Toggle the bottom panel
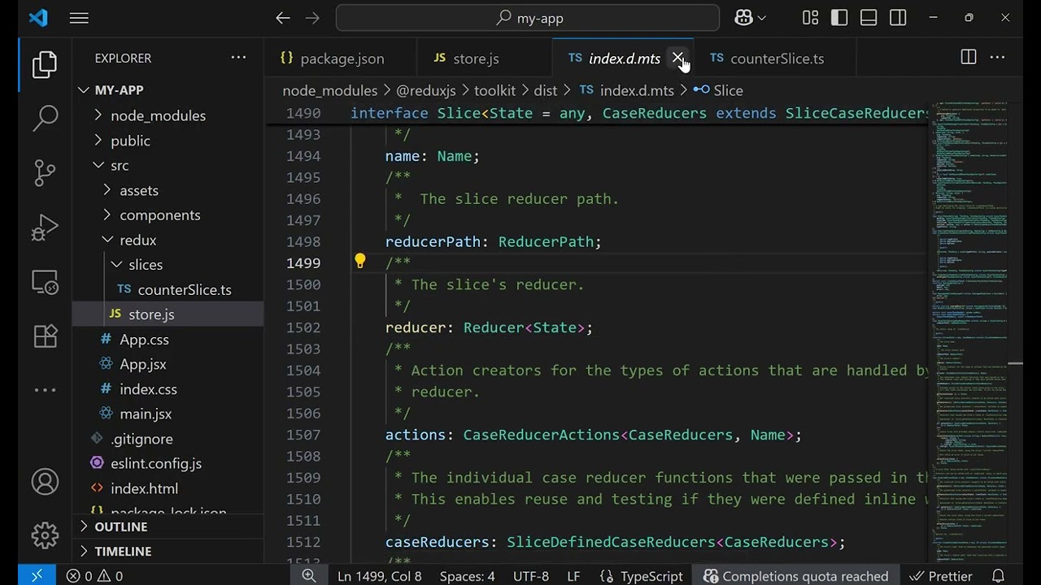The height and width of the screenshot is (585, 1041). pyautogui.click(x=869, y=18)
